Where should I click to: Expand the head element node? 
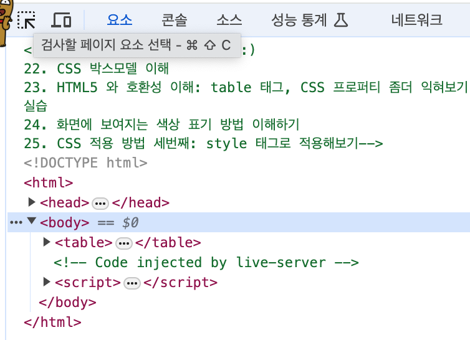coord(31,202)
